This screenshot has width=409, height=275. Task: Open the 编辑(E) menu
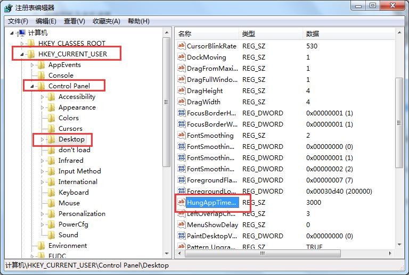pos(46,21)
